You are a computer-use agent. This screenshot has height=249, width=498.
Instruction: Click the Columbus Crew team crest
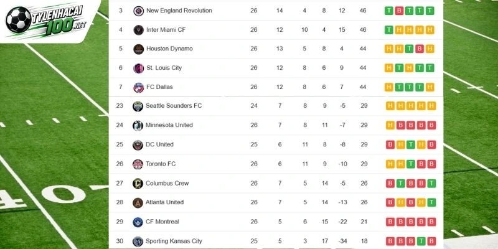pos(138,183)
